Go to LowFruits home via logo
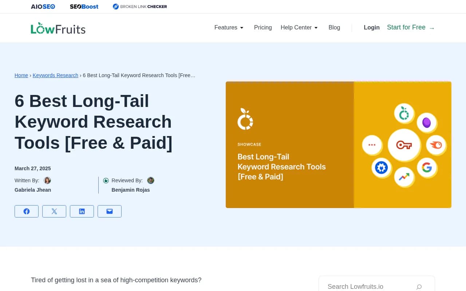Viewport: 466px width, 291px height. tap(58, 28)
